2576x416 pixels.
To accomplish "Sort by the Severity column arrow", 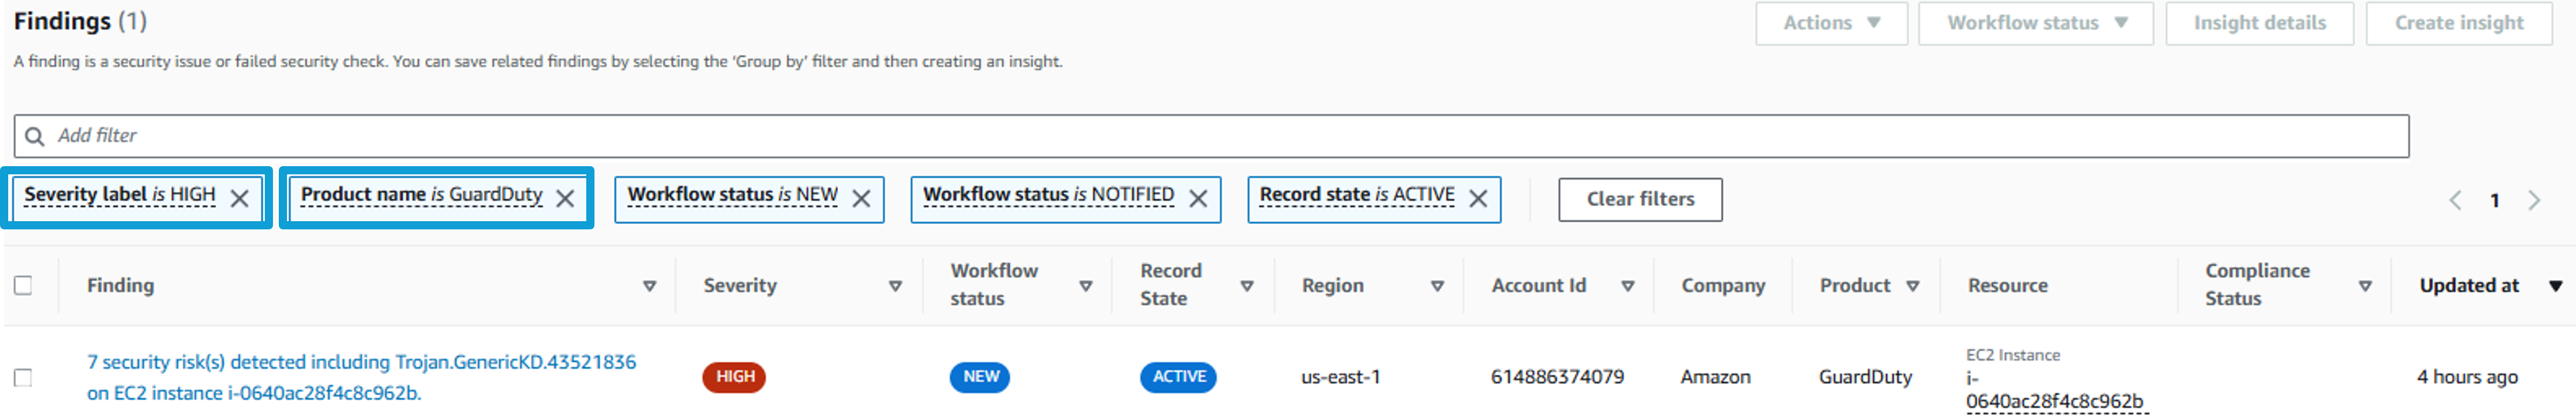I will click(895, 286).
